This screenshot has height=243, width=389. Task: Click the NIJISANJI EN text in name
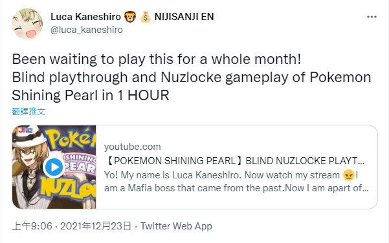pos(184,17)
